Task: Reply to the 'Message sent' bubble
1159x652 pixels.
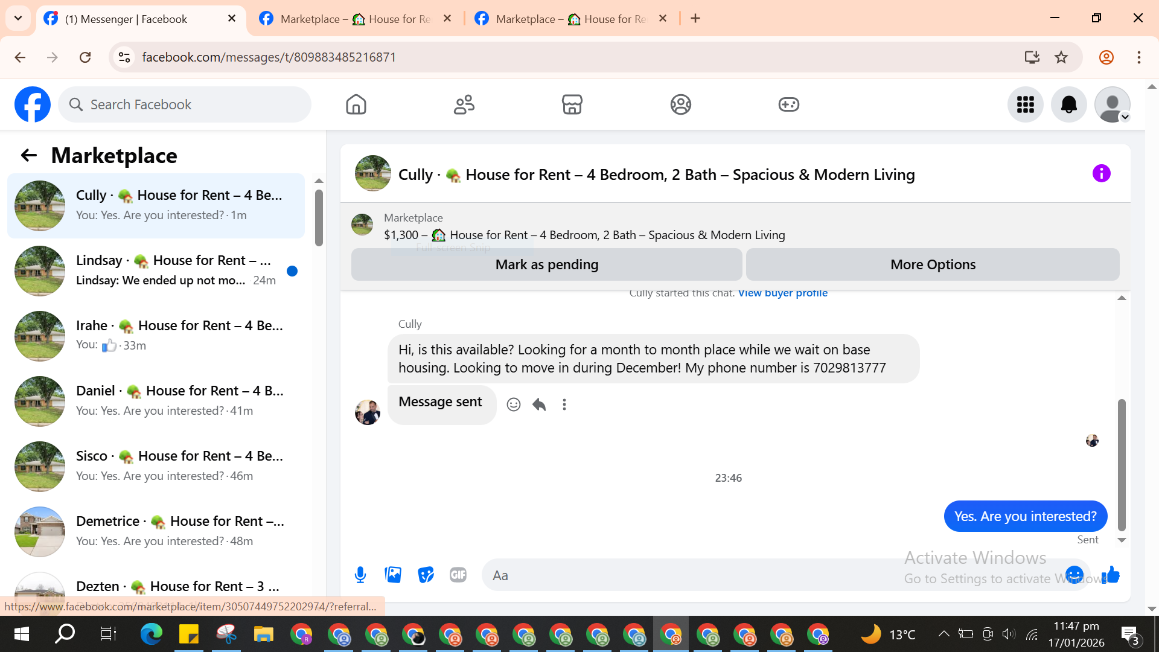Action: (539, 404)
